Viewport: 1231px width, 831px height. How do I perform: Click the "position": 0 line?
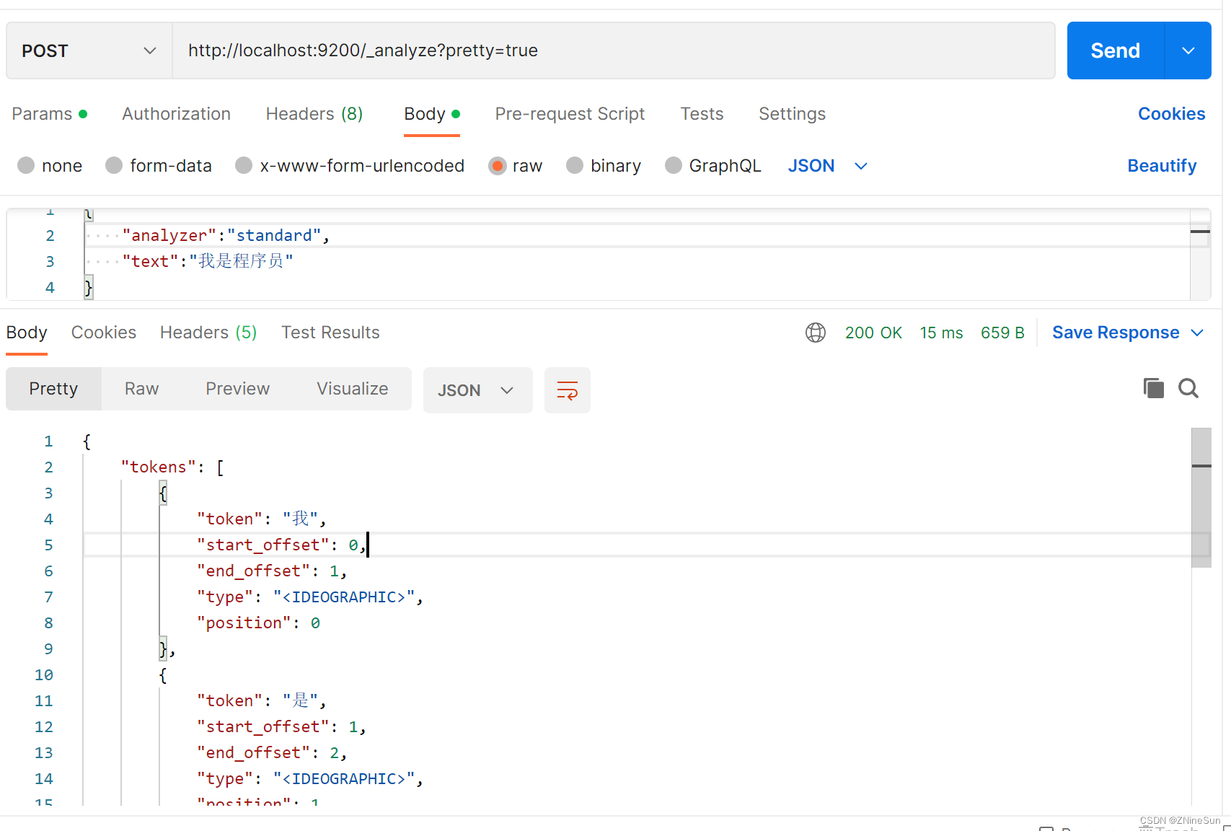pos(258,623)
